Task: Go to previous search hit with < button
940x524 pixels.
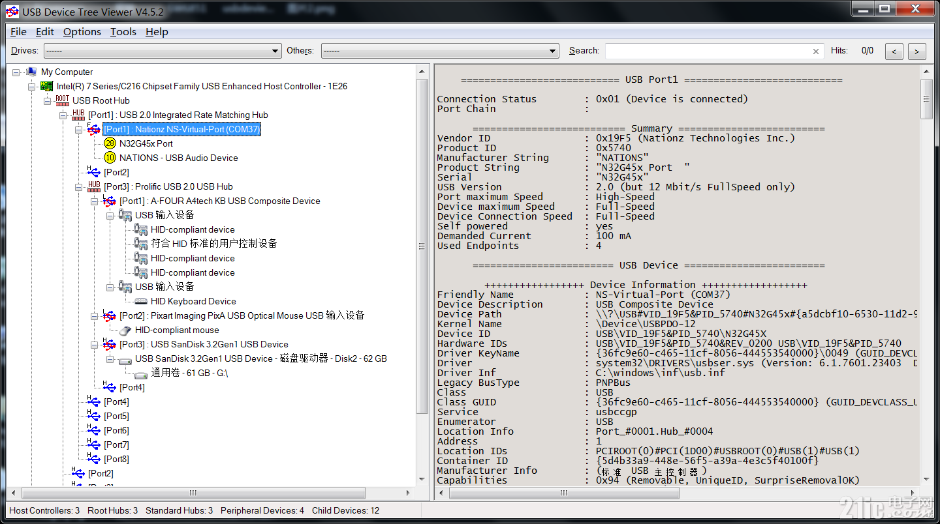Action: (895, 51)
